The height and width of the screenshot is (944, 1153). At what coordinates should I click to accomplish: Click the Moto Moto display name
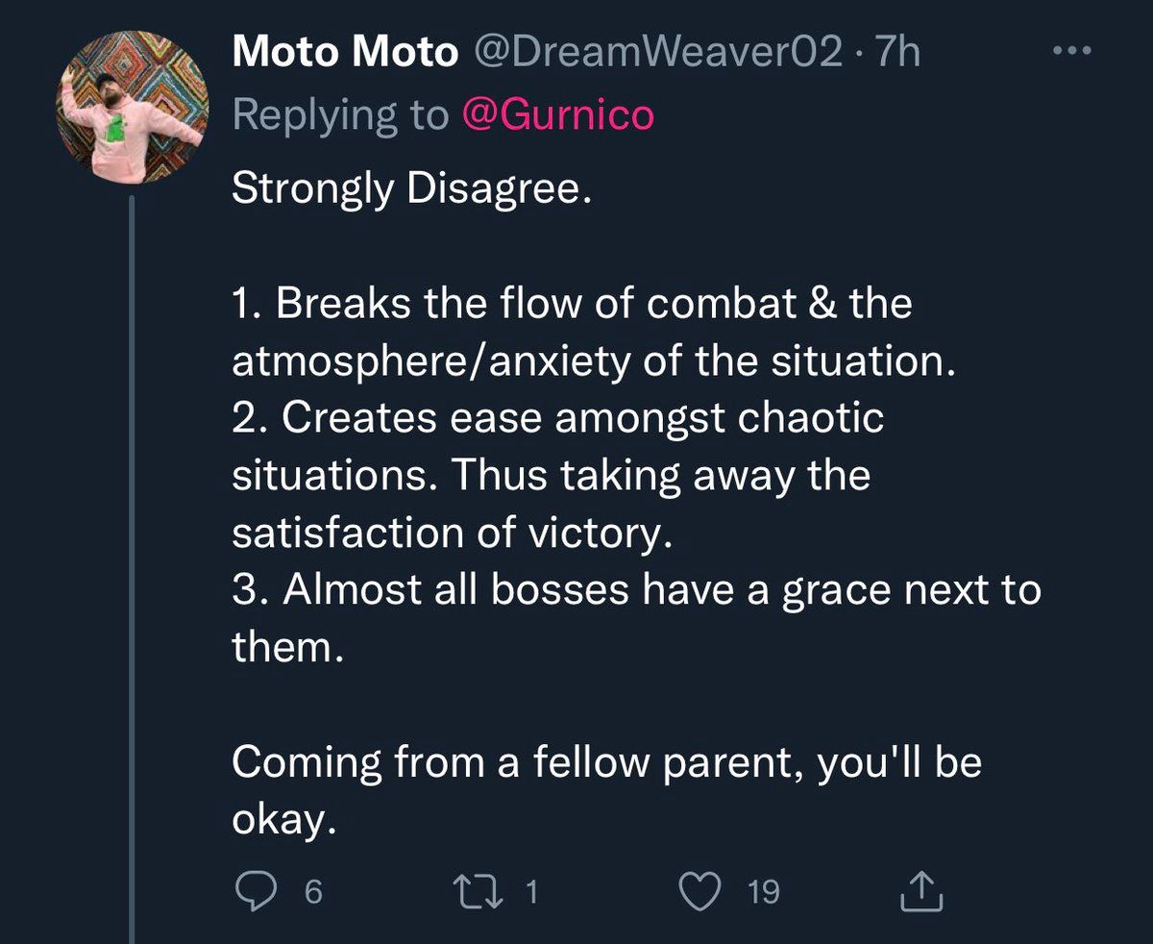point(345,53)
